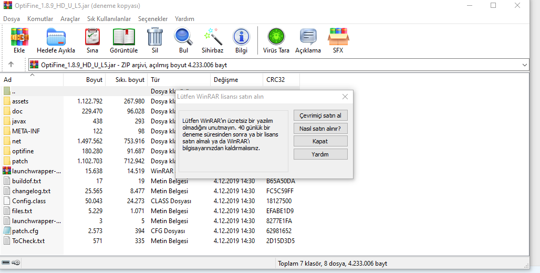This screenshot has width=540, height=273.
Task: Select the changelog.txt file
Action: click(x=32, y=191)
